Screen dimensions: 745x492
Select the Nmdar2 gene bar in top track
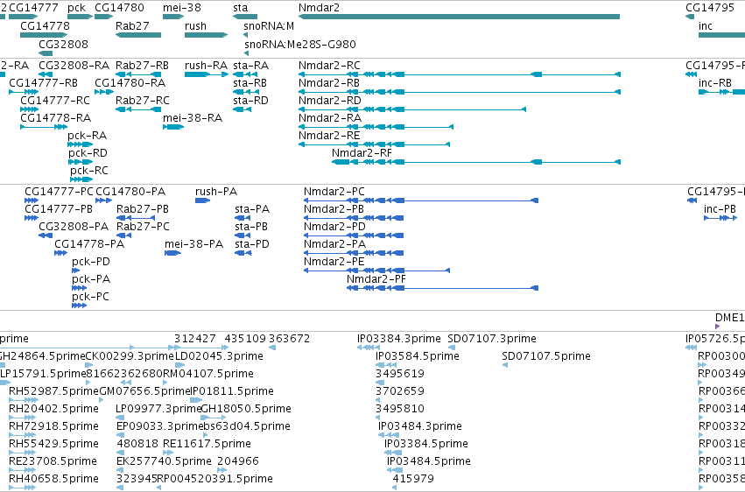coord(459,17)
